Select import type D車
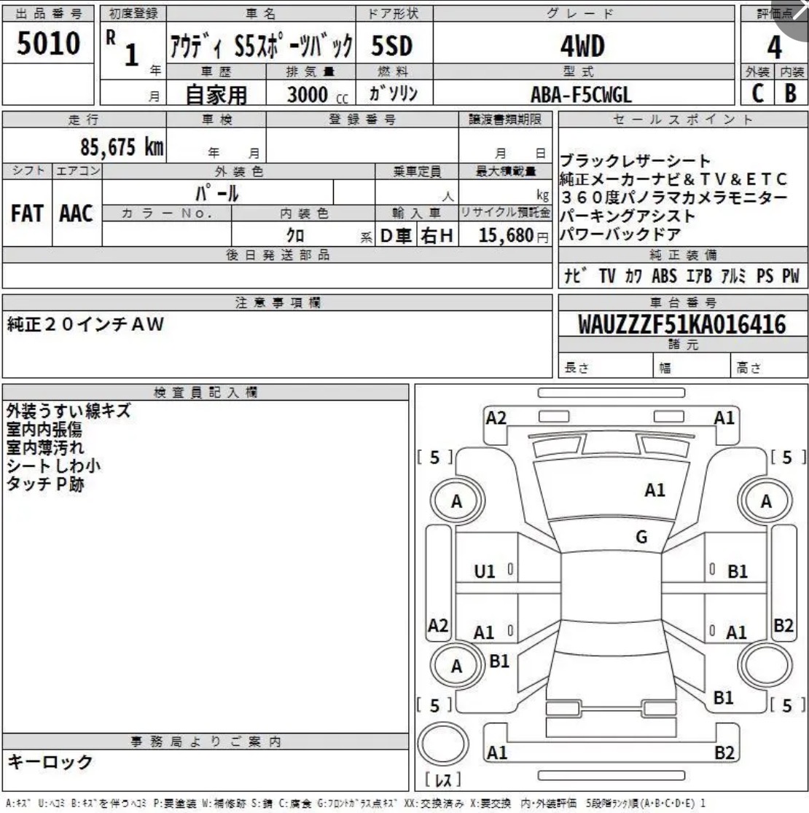 click(x=396, y=236)
